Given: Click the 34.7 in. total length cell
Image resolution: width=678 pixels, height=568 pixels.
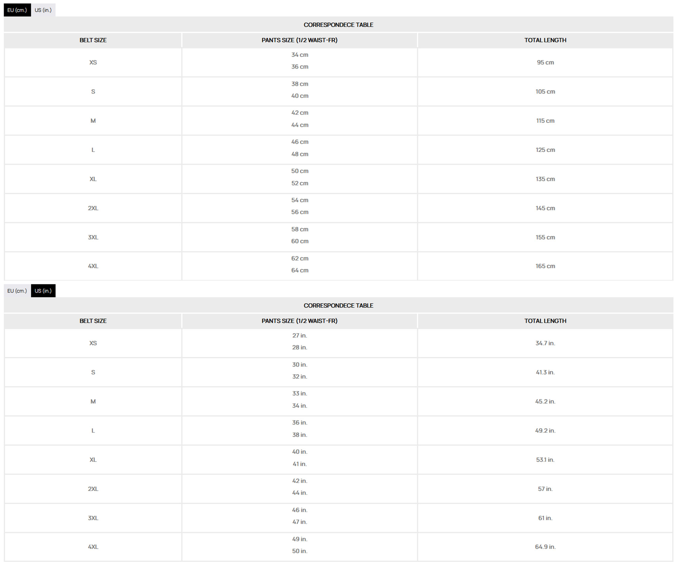Looking at the screenshot, I should pyautogui.click(x=545, y=343).
